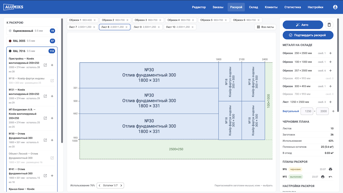Expand the Оцинкованный material group
The image size is (343, 193).
pos(32,31)
